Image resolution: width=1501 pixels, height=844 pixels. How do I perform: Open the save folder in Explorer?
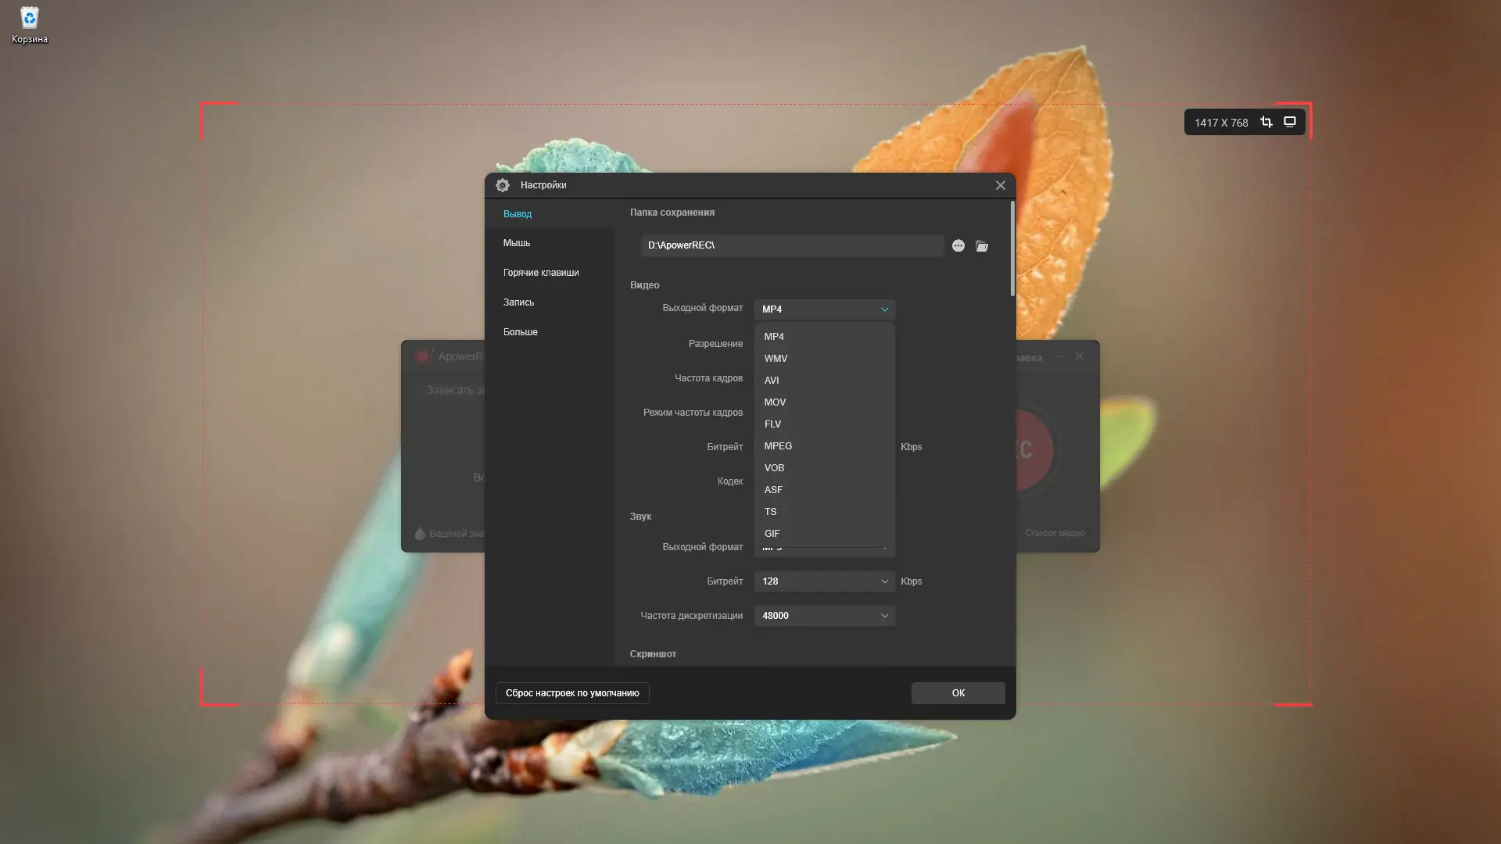click(x=982, y=246)
